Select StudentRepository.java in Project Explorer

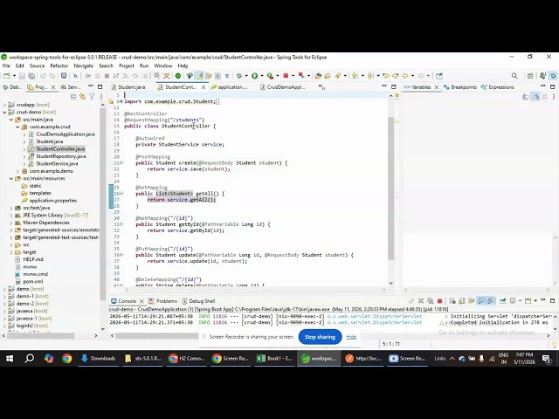(60, 156)
